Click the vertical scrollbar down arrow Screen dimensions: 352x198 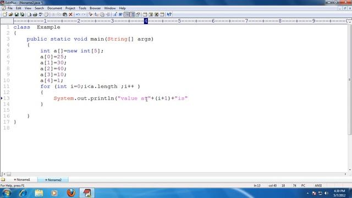[350, 170]
